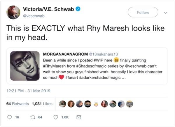Click the first liker's avatar in the row
The height and width of the screenshot is (127, 175).
tap(62, 104)
